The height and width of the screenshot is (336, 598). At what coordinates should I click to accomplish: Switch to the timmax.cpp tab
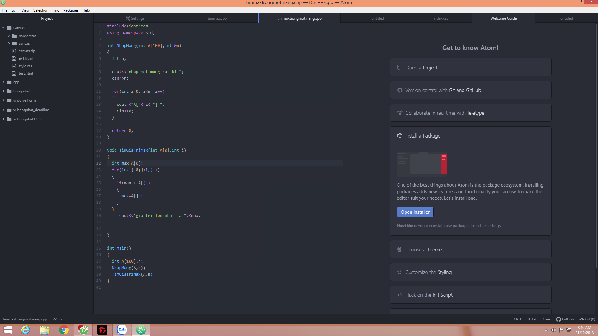tap(217, 18)
